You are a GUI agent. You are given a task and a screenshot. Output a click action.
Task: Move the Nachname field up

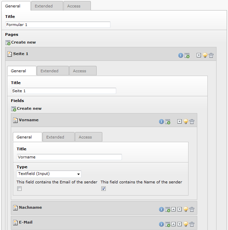click(x=173, y=209)
